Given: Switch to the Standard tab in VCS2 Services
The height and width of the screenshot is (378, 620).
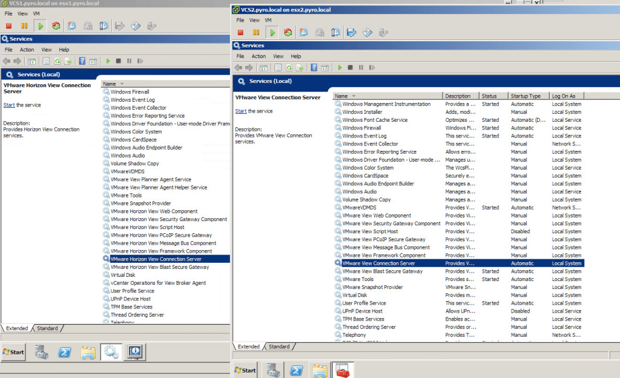Looking at the screenshot, I should pos(279,346).
